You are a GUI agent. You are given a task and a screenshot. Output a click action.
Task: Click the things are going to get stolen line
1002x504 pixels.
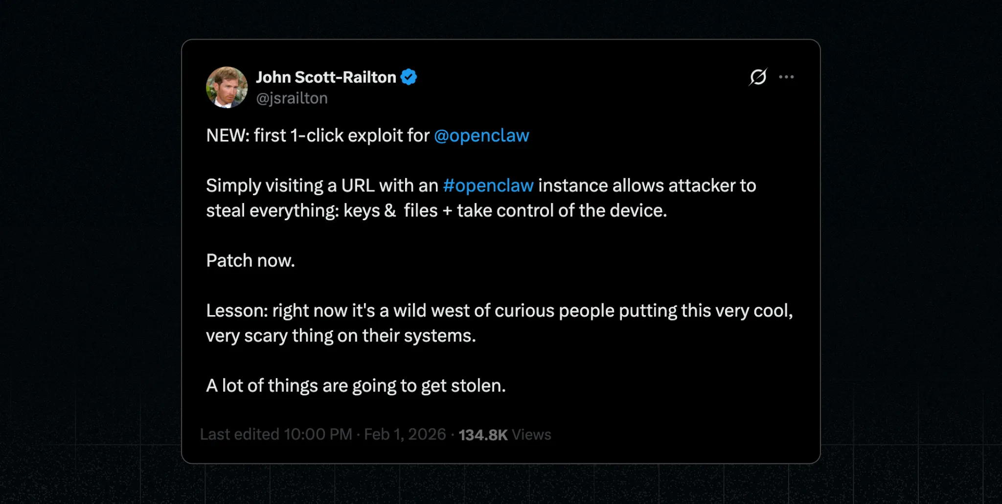coord(357,385)
